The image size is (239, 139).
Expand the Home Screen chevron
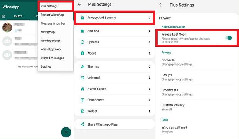[x=150, y=89]
